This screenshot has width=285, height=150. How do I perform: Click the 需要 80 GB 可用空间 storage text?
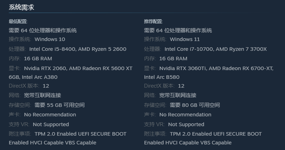pos(195,105)
